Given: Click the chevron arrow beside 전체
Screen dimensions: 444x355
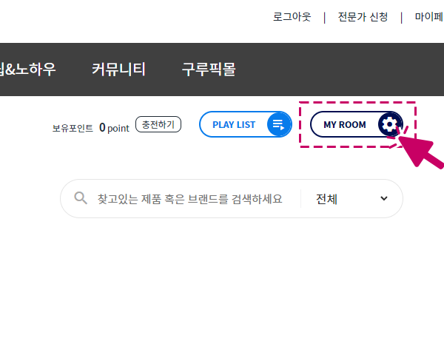Looking at the screenshot, I should 383,198.
